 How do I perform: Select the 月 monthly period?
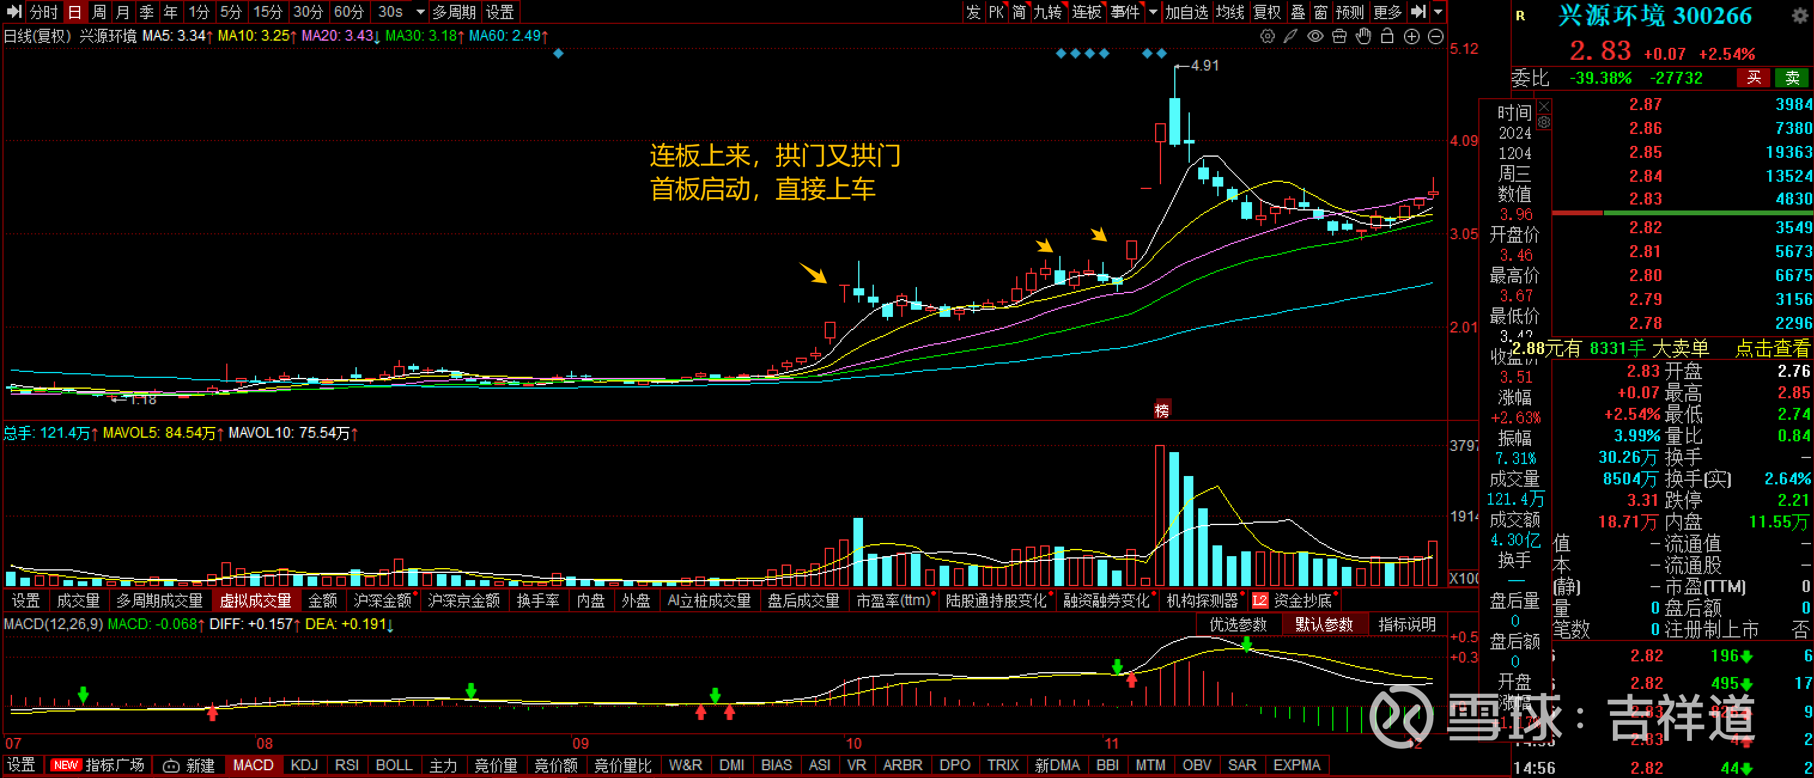[x=123, y=11]
